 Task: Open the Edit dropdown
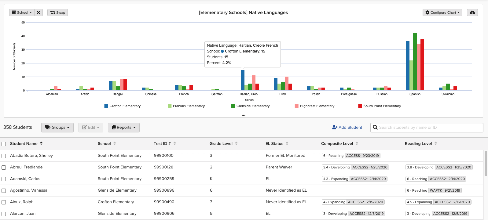tap(91, 127)
